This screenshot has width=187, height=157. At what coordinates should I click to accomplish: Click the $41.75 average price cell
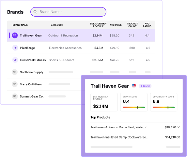pyautogui.click(x=115, y=60)
